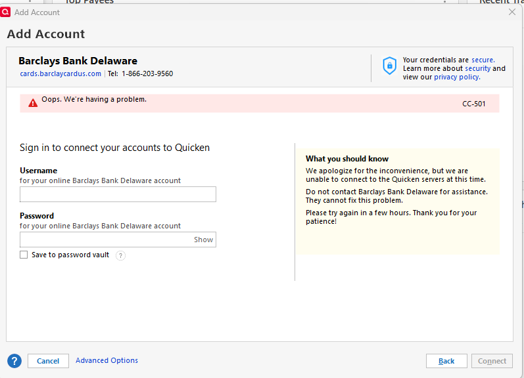Click the red warning triangle icon

pos(33,103)
